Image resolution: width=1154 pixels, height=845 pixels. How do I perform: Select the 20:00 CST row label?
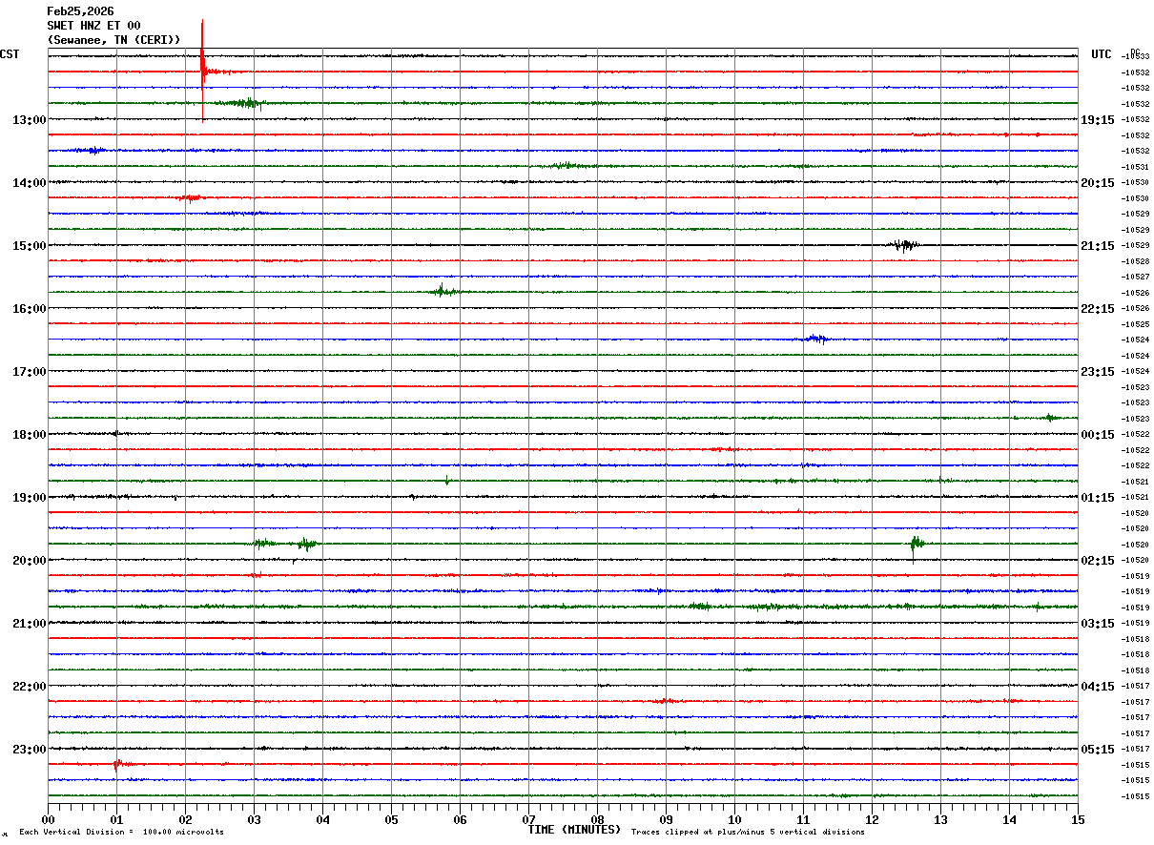29,561
